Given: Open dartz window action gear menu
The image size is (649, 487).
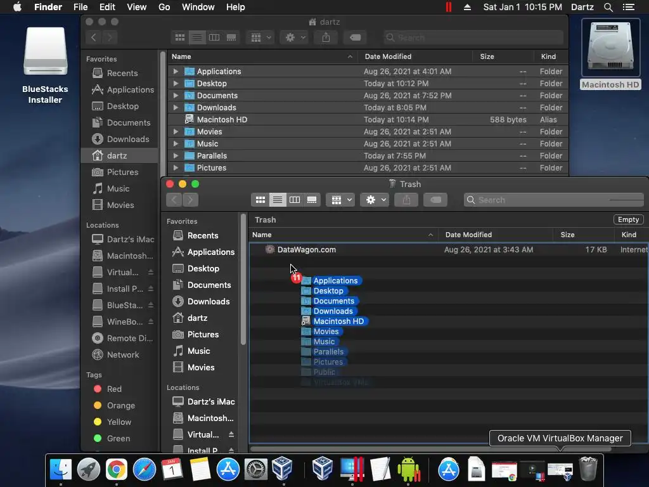Looking at the screenshot, I should pyautogui.click(x=295, y=37).
